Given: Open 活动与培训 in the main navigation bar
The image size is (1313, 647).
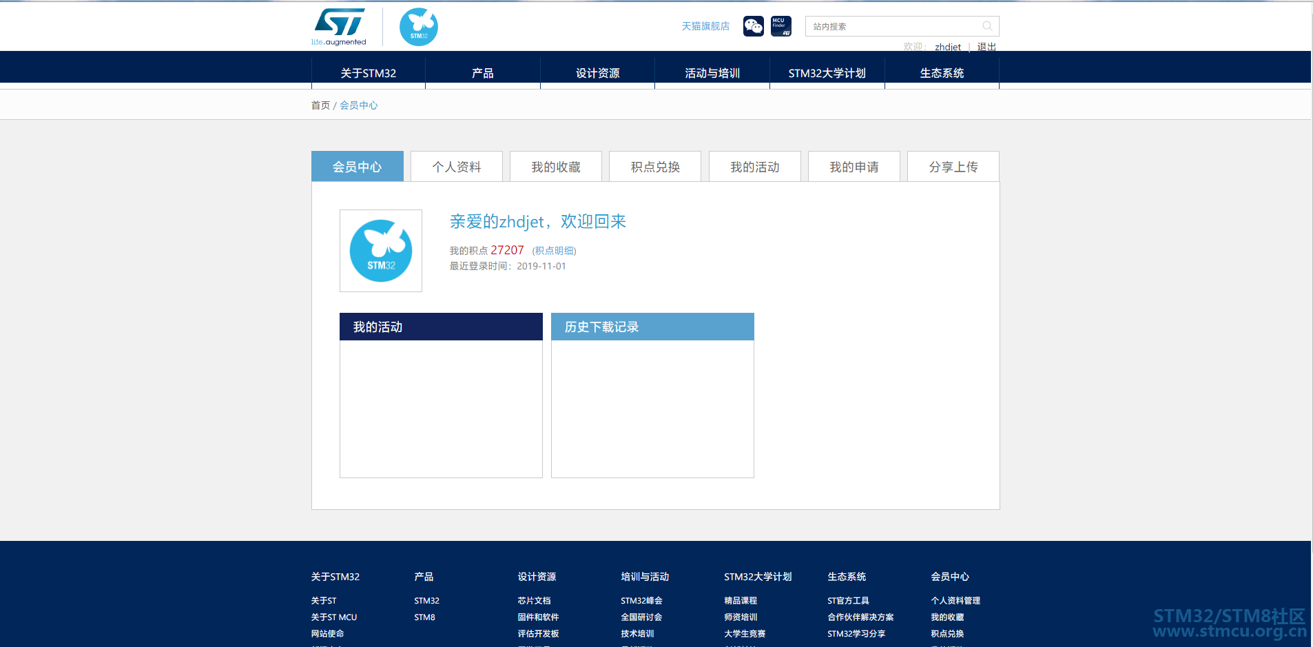Looking at the screenshot, I should [712, 73].
